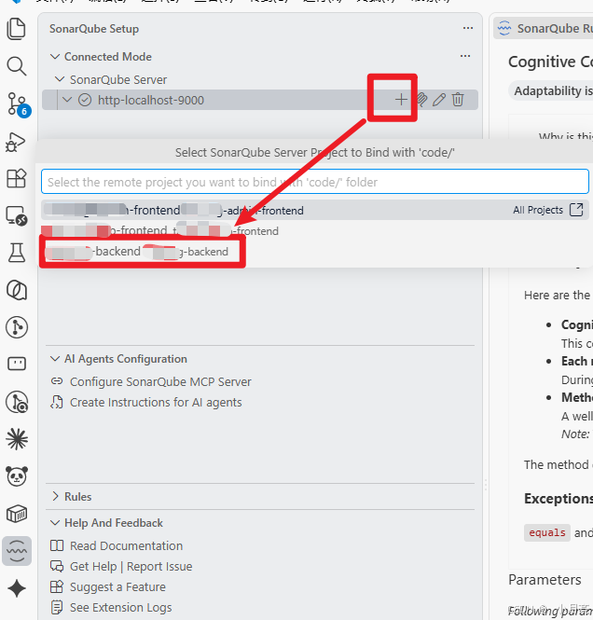Edit the http-localhost-9000 connection
This screenshot has width=593, height=620.
pos(439,100)
